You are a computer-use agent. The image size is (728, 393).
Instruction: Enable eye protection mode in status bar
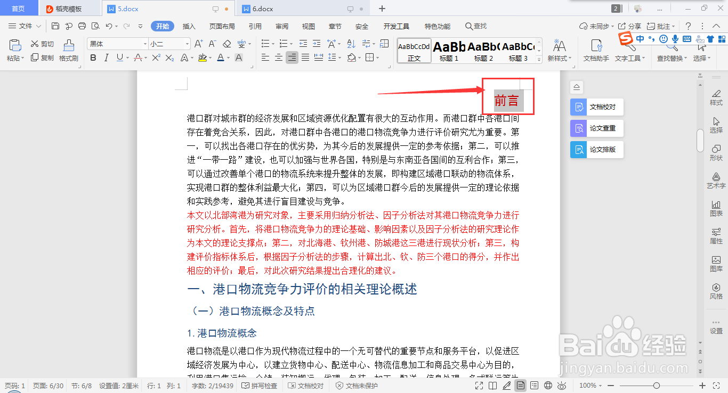(561, 385)
